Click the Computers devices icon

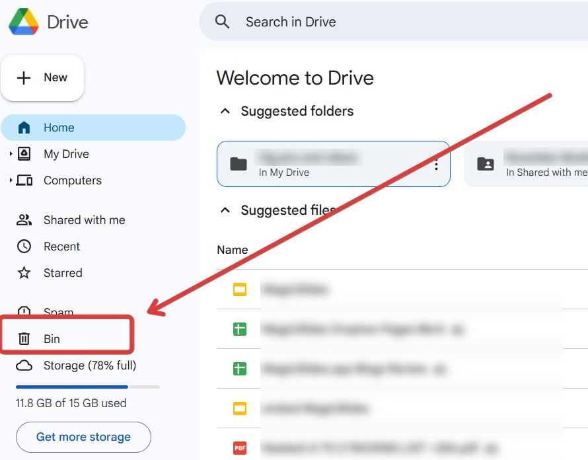(24, 180)
